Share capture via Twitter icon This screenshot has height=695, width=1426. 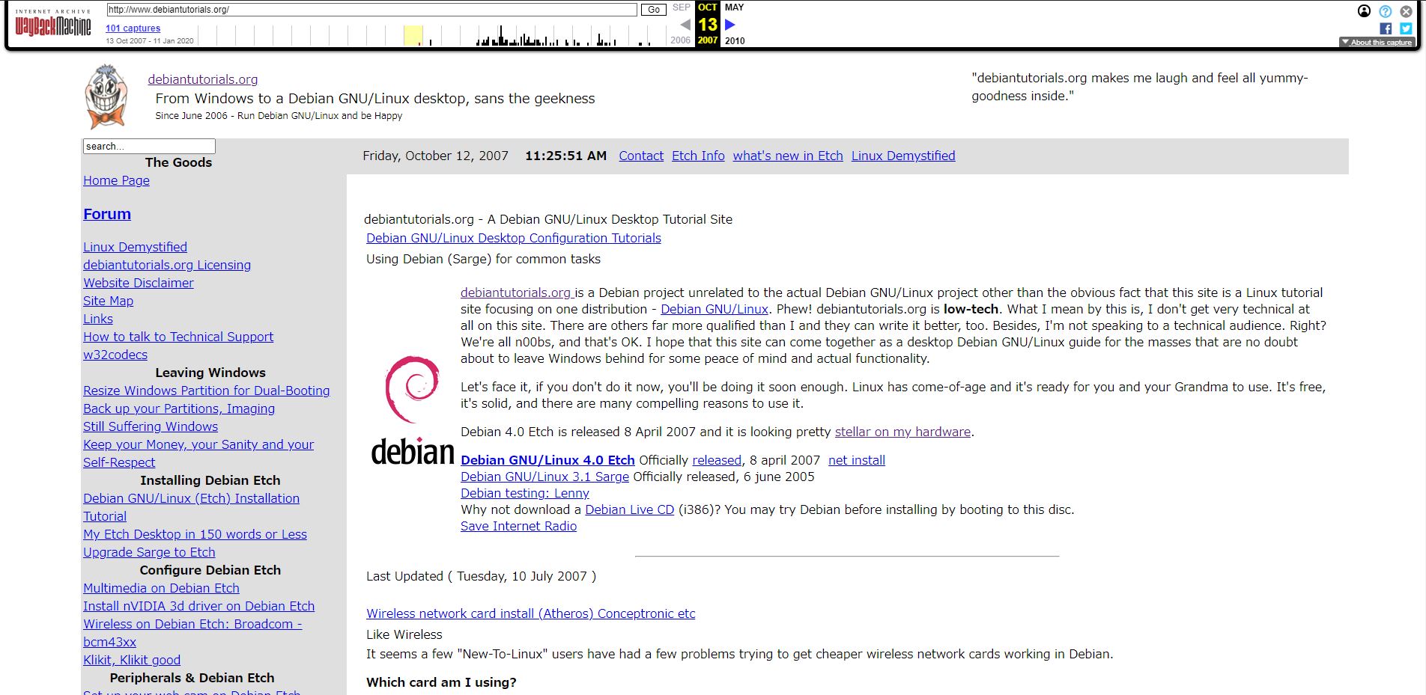click(1406, 28)
